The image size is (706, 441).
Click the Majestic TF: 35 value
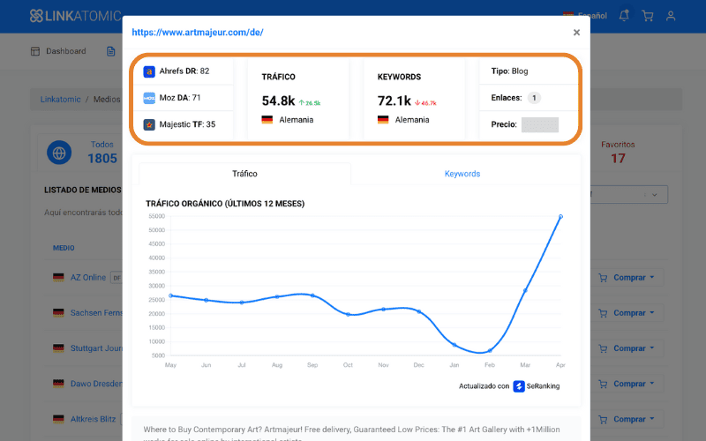187,124
